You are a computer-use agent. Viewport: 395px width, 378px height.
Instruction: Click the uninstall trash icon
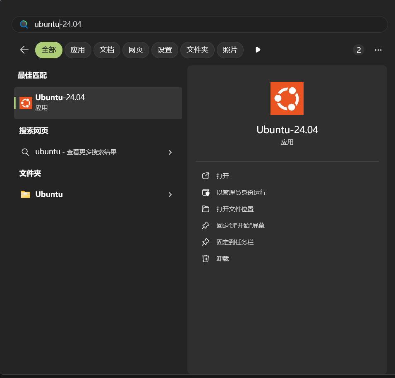tap(206, 258)
